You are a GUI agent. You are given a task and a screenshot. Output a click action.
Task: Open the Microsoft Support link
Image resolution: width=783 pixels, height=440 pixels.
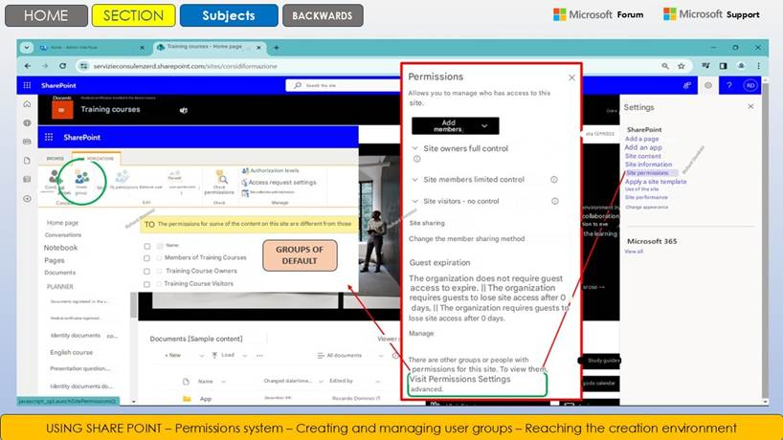tap(711, 14)
